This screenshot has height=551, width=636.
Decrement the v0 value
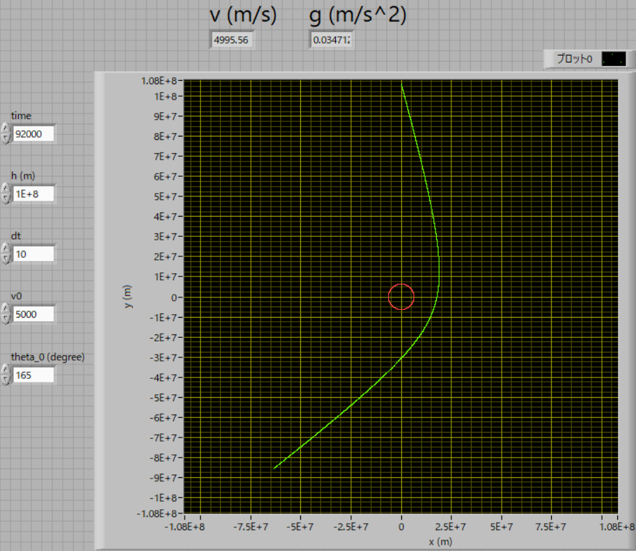(6, 319)
